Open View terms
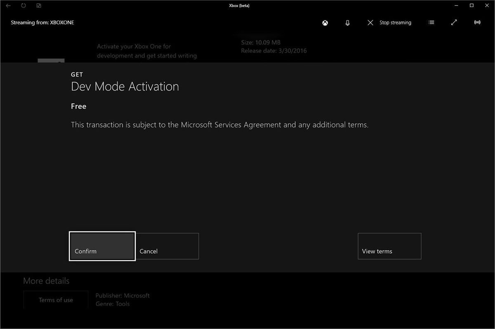Image resolution: width=495 pixels, height=329 pixels. [x=389, y=246]
